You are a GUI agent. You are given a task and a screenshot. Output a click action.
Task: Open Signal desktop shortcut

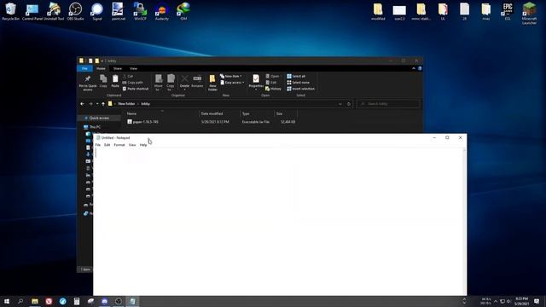click(x=97, y=11)
